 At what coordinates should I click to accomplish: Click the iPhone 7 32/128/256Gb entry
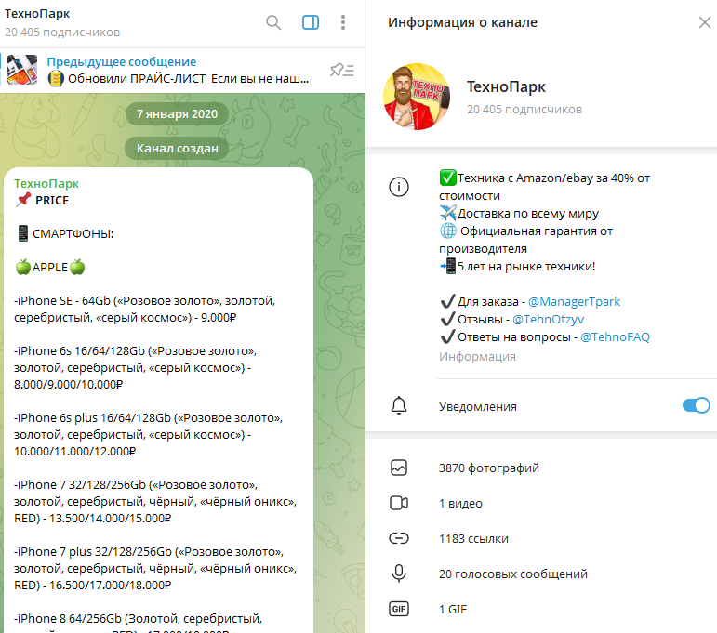tap(155, 502)
